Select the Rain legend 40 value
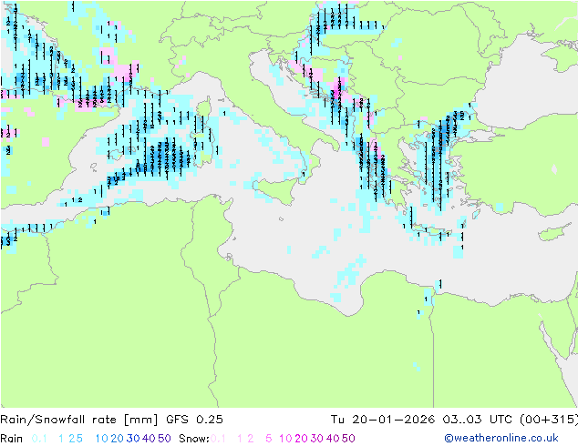578x446 pixels. pyautogui.click(x=149, y=439)
